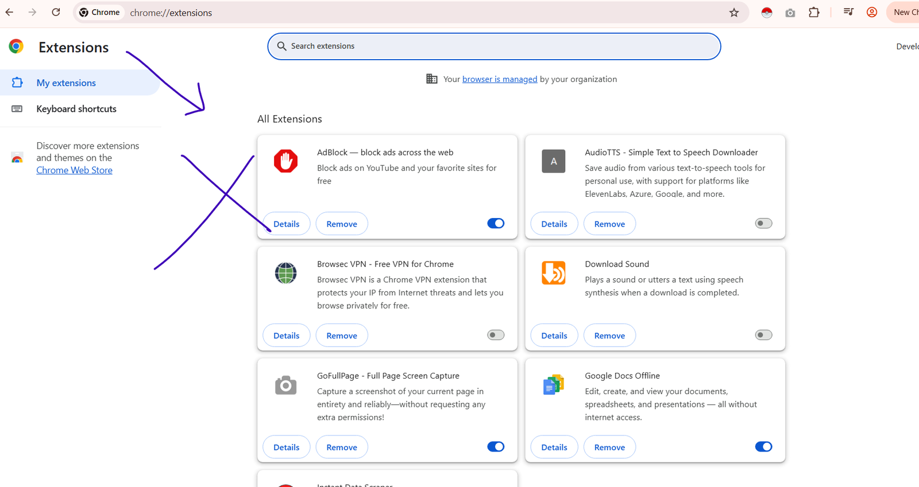Click the browser forward arrow

tap(32, 12)
